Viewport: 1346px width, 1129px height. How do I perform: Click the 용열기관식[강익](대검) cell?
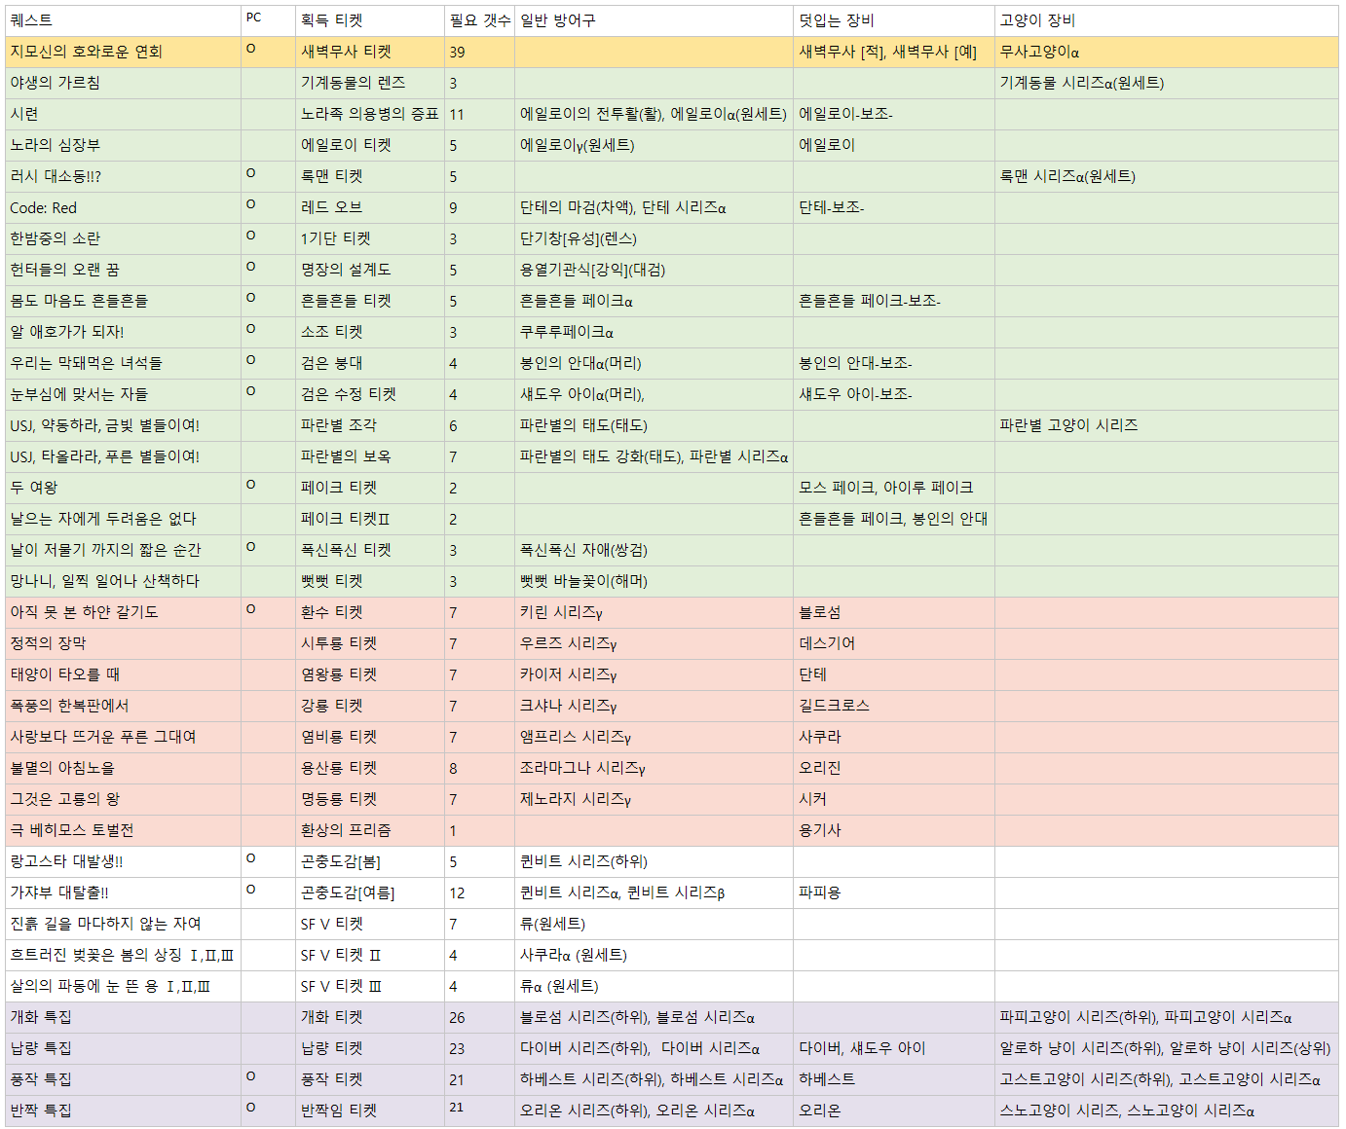(592, 270)
